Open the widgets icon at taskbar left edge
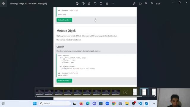 [x=3, y=103]
